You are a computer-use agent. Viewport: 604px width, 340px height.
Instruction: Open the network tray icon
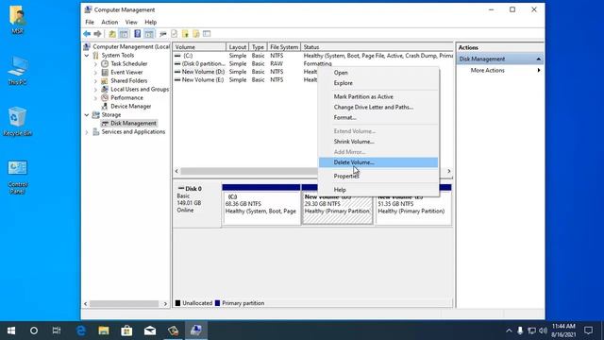pyautogui.click(x=532, y=331)
